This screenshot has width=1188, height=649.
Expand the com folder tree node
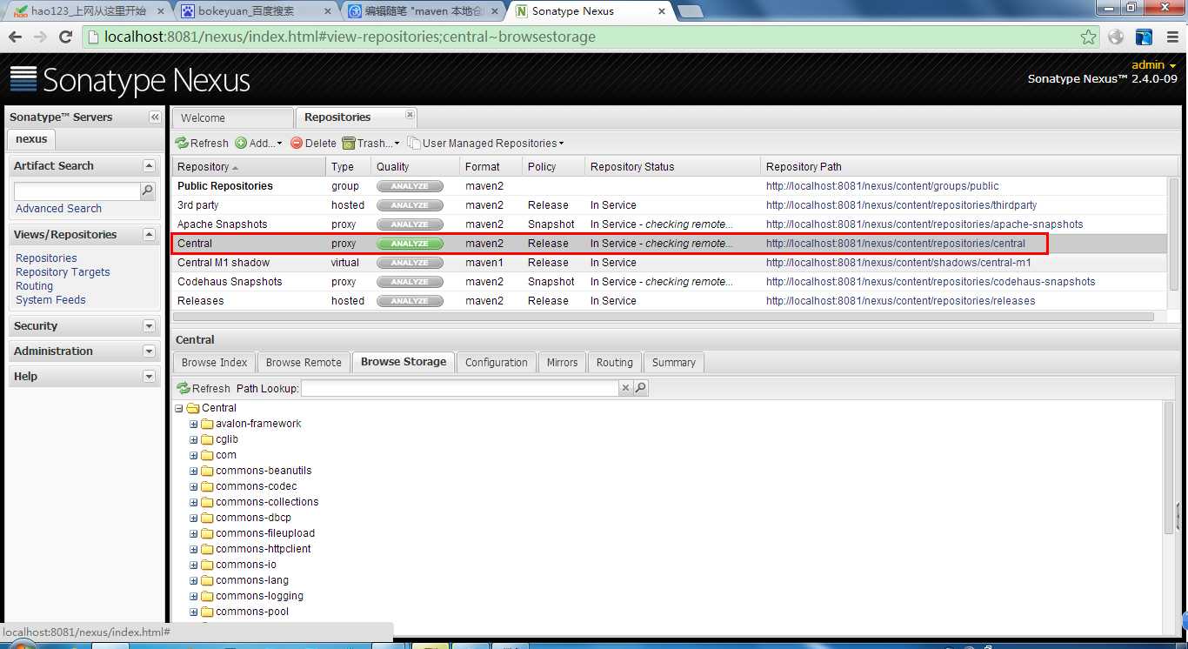pyautogui.click(x=194, y=455)
